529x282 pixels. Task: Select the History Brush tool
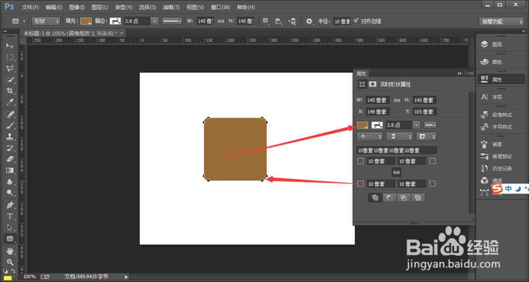click(x=10, y=148)
